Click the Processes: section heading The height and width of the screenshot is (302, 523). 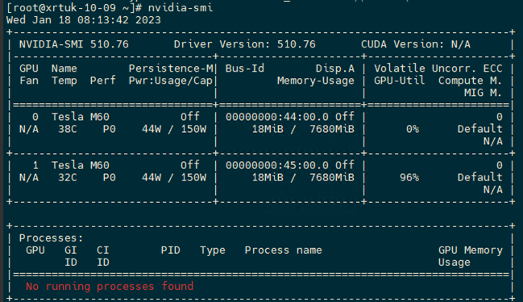click(x=51, y=238)
